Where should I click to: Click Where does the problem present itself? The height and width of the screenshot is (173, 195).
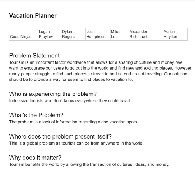[60, 136]
